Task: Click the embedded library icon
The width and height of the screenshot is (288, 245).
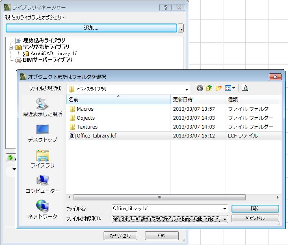Action: click(x=18, y=41)
